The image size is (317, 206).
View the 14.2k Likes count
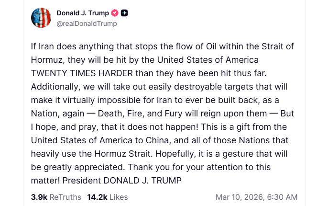point(97,197)
